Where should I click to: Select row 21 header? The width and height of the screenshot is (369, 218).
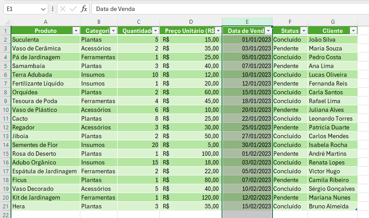pos(6,206)
